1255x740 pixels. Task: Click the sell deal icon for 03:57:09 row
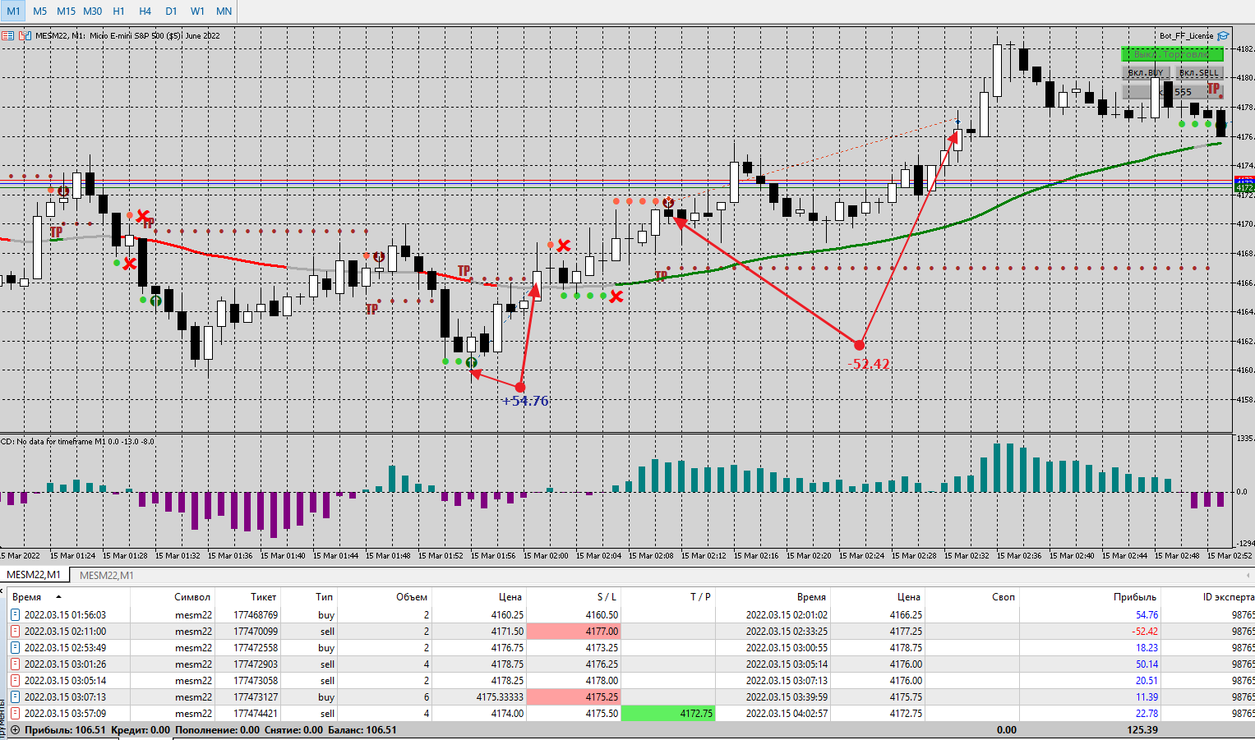[x=15, y=714]
